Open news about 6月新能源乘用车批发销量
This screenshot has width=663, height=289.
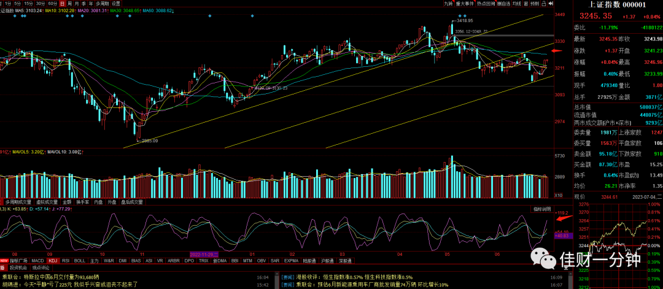365,285
